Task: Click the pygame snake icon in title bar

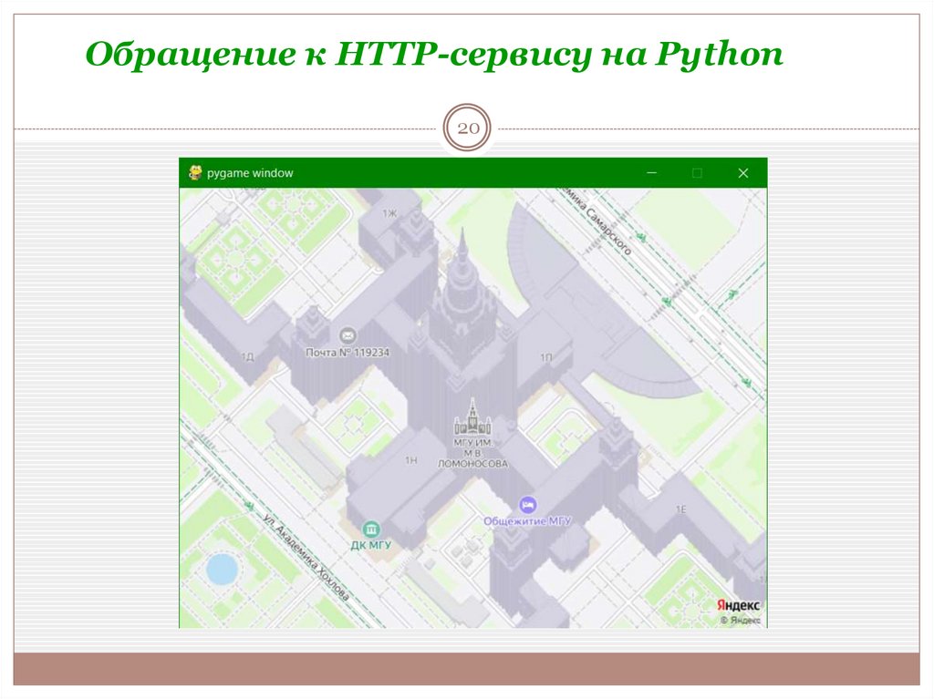Action: pyautogui.click(x=195, y=172)
